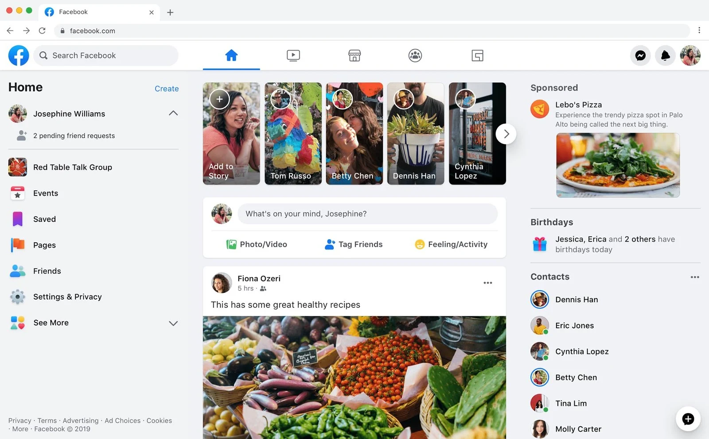709x439 pixels.
Task: Open Messenger from the top bar
Action: (x=640, y=55)
